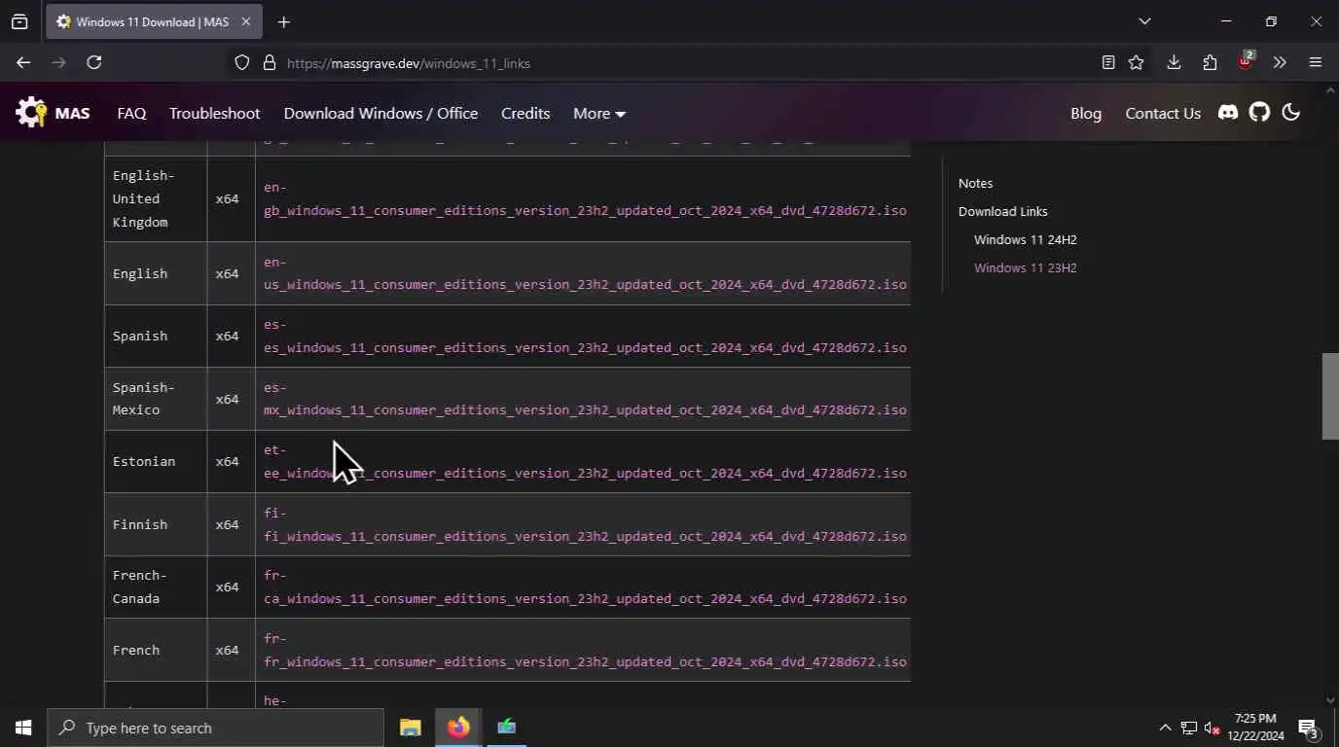1339x747 pixels.
Task: Open network status tray icon
Action: [x=1188, y=728]
